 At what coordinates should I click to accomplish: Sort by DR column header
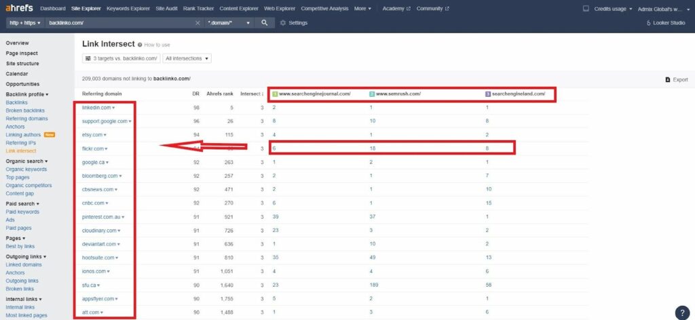pyautogui.click(x=196, y=94)
